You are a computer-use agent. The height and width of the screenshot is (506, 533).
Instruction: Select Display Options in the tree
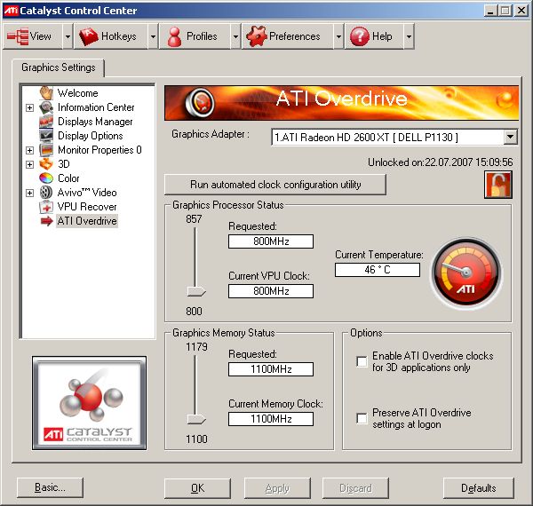[91, 136]
